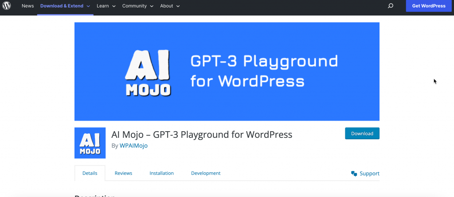Open the WPAIMojo author link

(x=133, y=146)
